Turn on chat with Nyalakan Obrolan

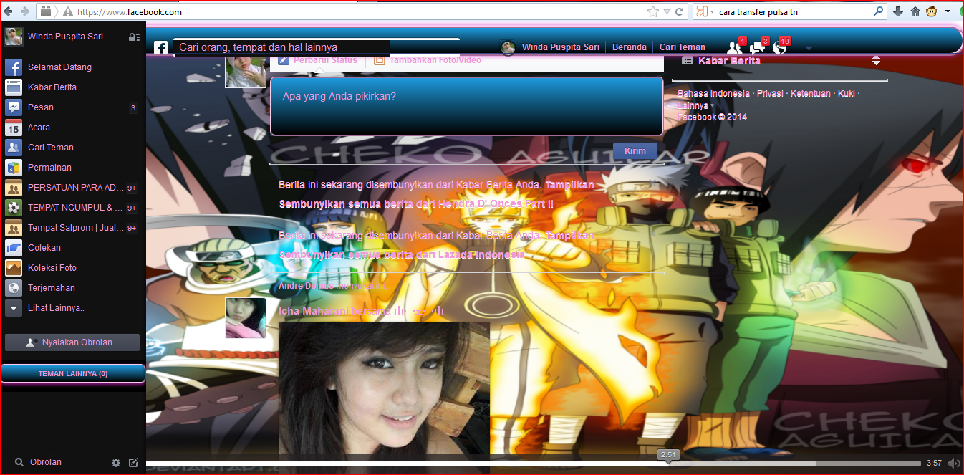72,342
